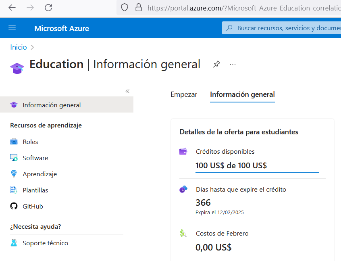Screen dimensions: 341x261
Task: Click the Soporte técnico person icon
Action: click(14, 243)
